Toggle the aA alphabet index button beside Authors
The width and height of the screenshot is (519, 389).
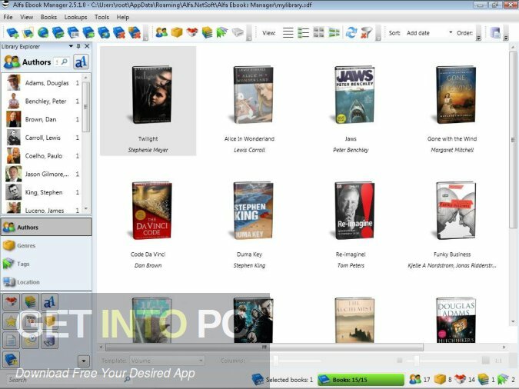point(81,62)
